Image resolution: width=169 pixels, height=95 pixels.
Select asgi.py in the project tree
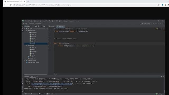click(x=32, y=49)
